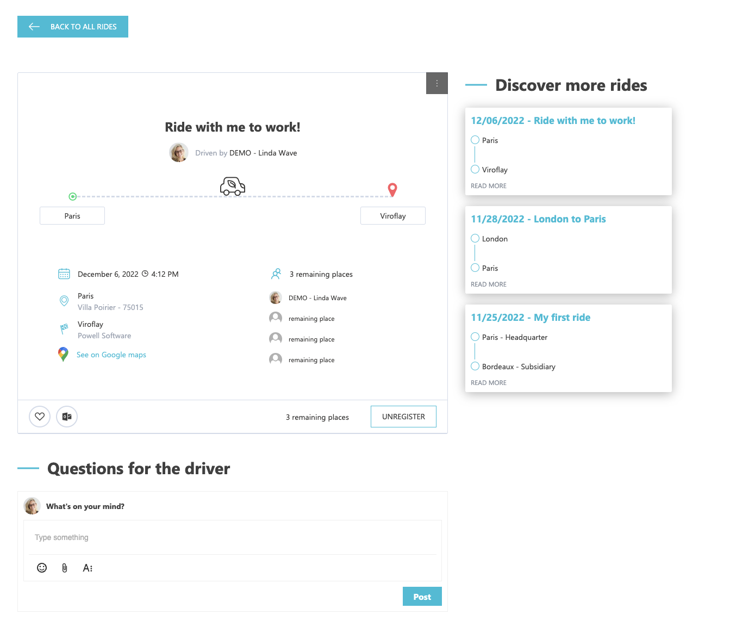
Task: Select the Bordeaux Subsidiary circle marker
Action: tap(475, 366)
